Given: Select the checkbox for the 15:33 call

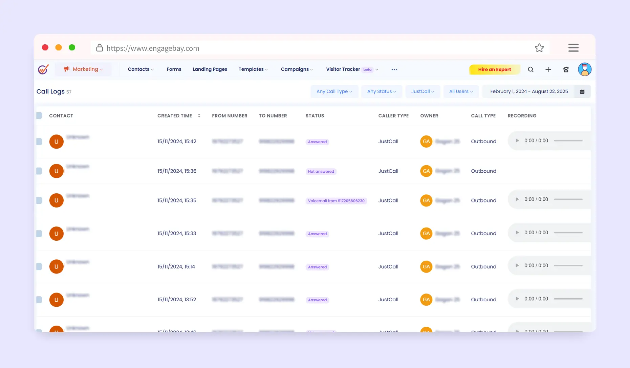Looking at the screenshot, I should click(x=39, y=234).
